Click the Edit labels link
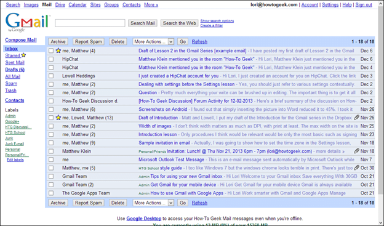 (x=15, y=160)
